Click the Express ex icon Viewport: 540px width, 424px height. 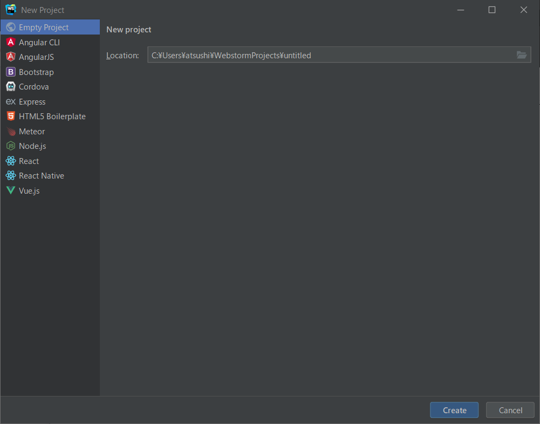pyautogui.click(x=11, y=101)
